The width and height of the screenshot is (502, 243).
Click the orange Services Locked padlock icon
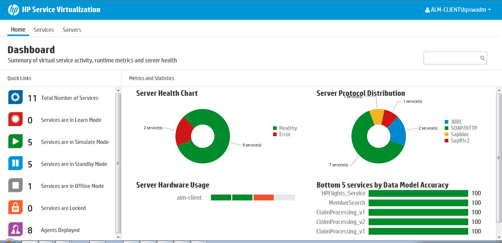15,207
